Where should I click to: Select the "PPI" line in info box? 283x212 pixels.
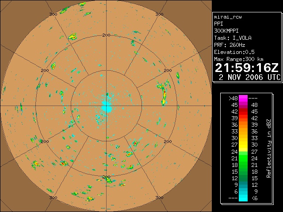[x=218, y=24]
